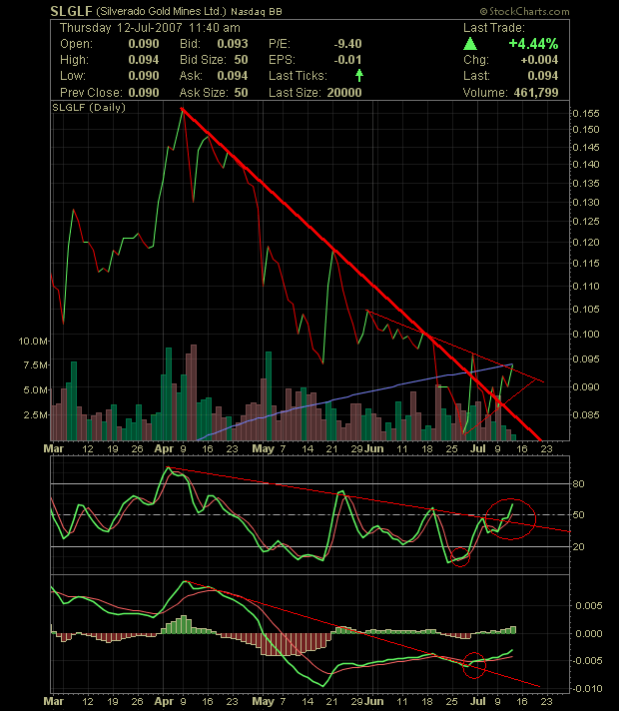Click the -0.010 label on MACD axis

pos(587,689)
